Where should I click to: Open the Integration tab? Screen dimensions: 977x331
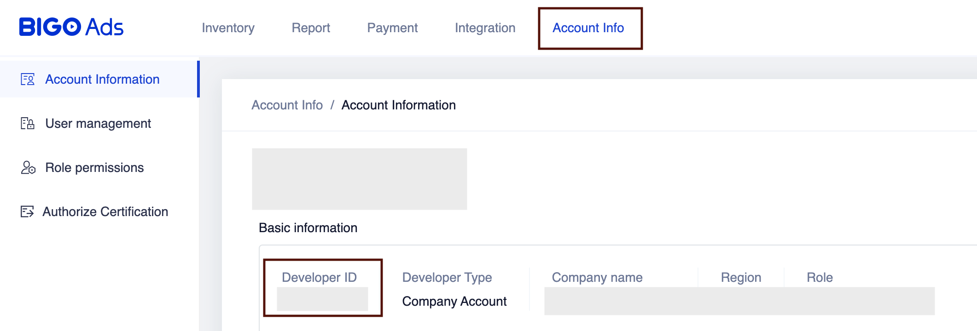click(x=485, y=28)
